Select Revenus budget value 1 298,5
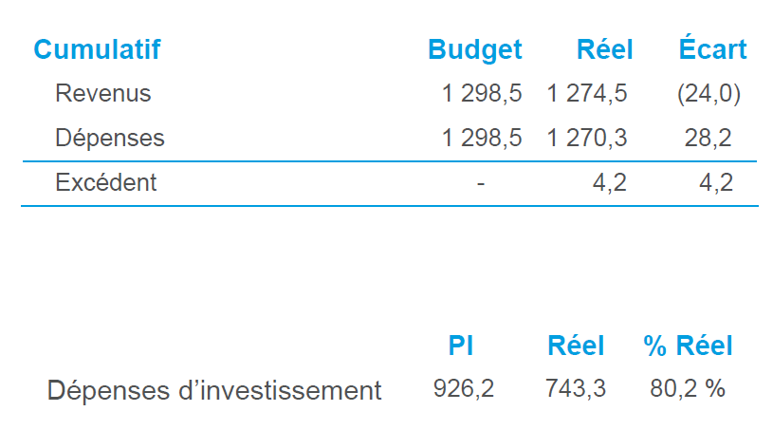773x430 pixels. [x=482, y=94]
